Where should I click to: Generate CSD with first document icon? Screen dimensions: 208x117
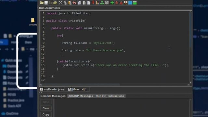coord(79,3)
